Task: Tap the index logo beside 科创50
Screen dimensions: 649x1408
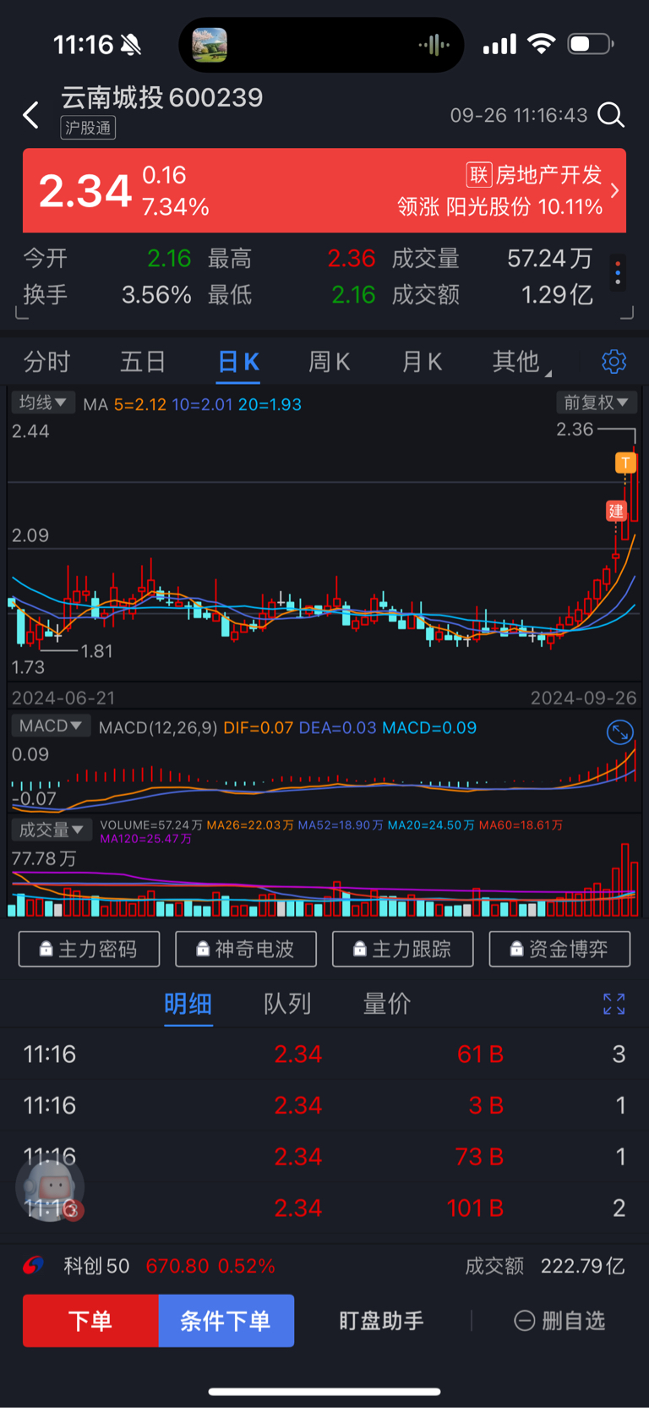Action: (33, 1266)
